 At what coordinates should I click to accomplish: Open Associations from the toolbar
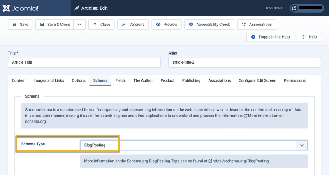point(257,25)
